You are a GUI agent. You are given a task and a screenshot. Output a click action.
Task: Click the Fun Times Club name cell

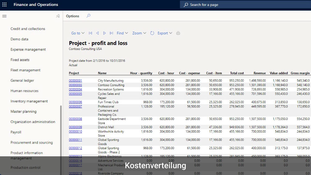(108, 102)
